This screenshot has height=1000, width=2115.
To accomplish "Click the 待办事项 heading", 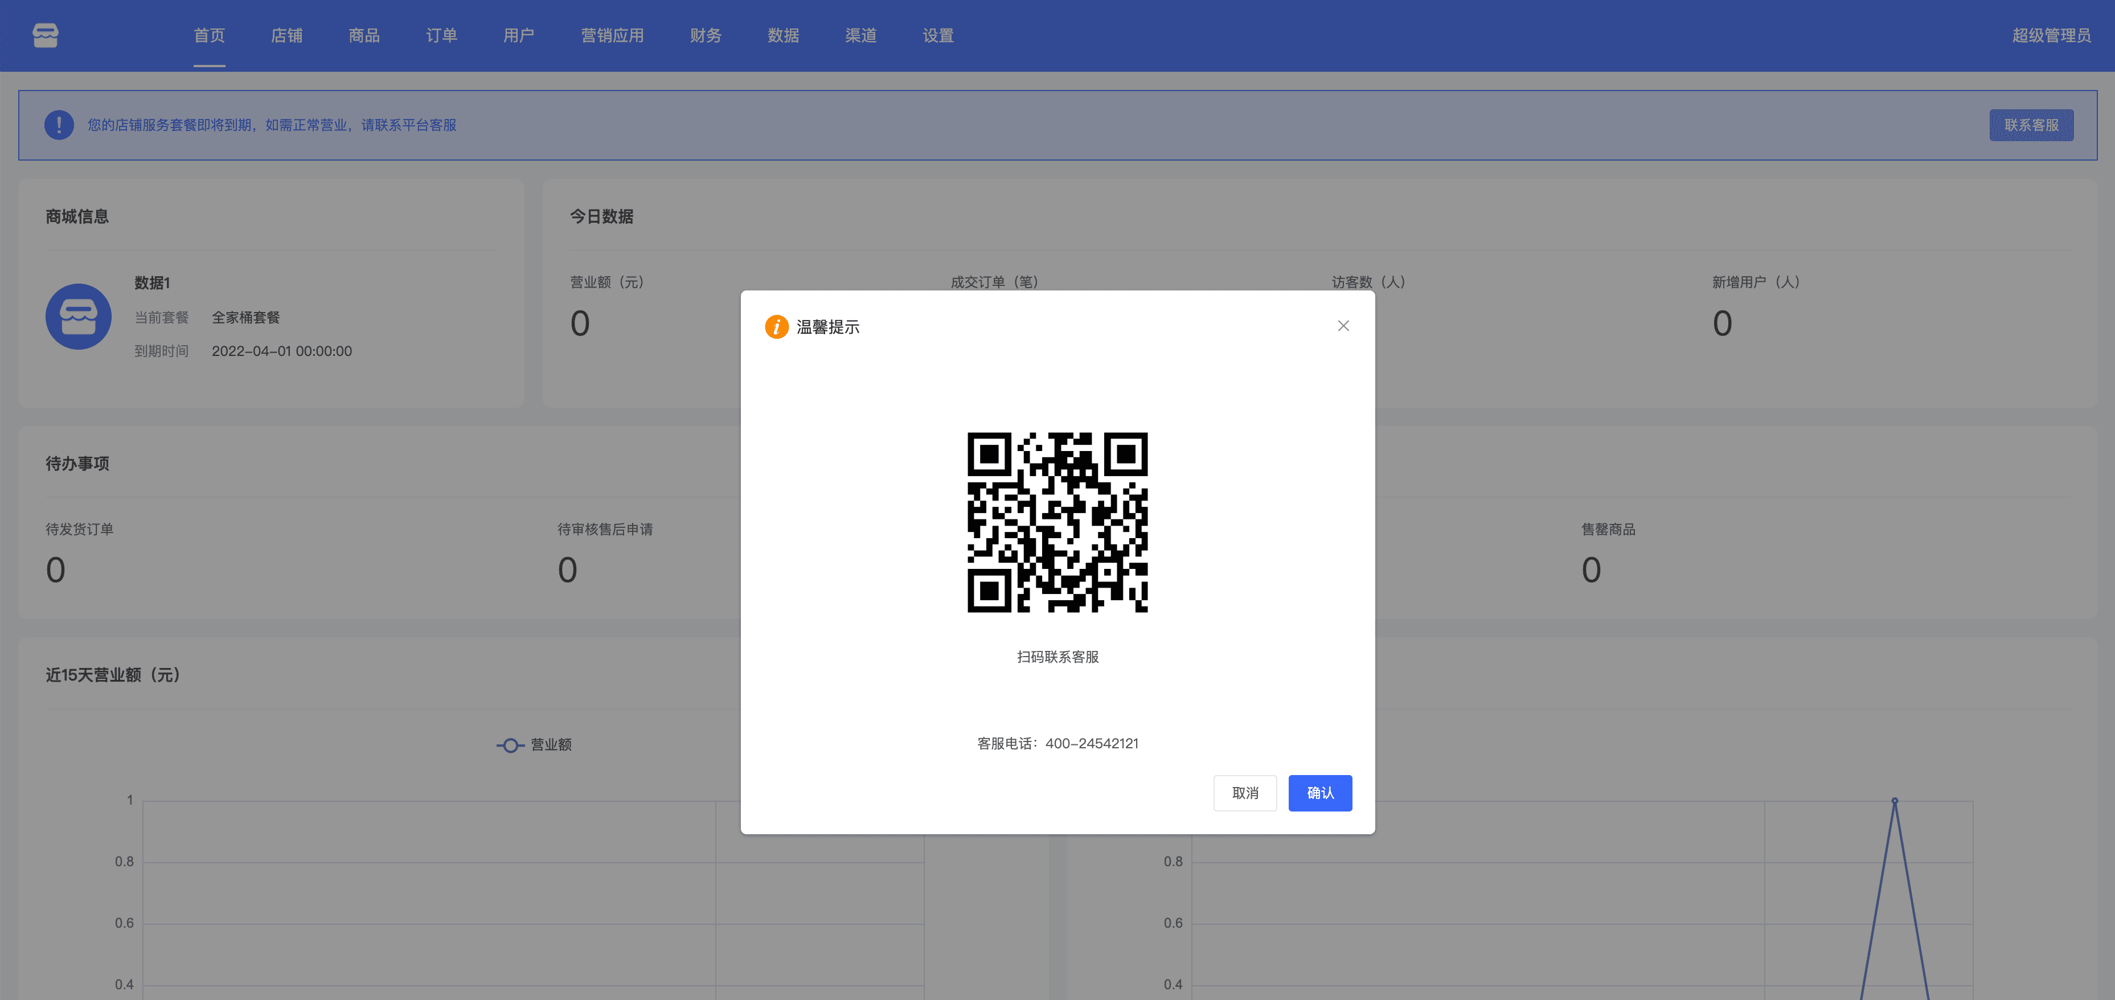I will tap(77, 464).
